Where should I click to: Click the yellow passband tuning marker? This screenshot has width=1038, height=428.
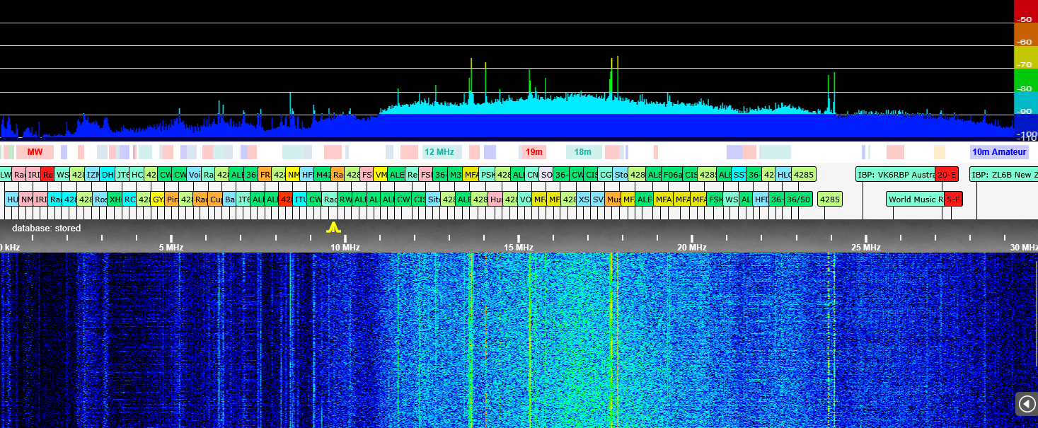[333, 227]
